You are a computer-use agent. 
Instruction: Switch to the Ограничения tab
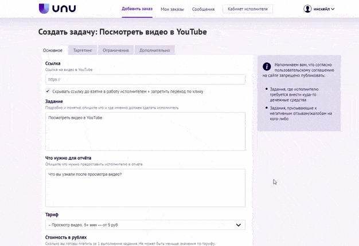coord(116,50)
